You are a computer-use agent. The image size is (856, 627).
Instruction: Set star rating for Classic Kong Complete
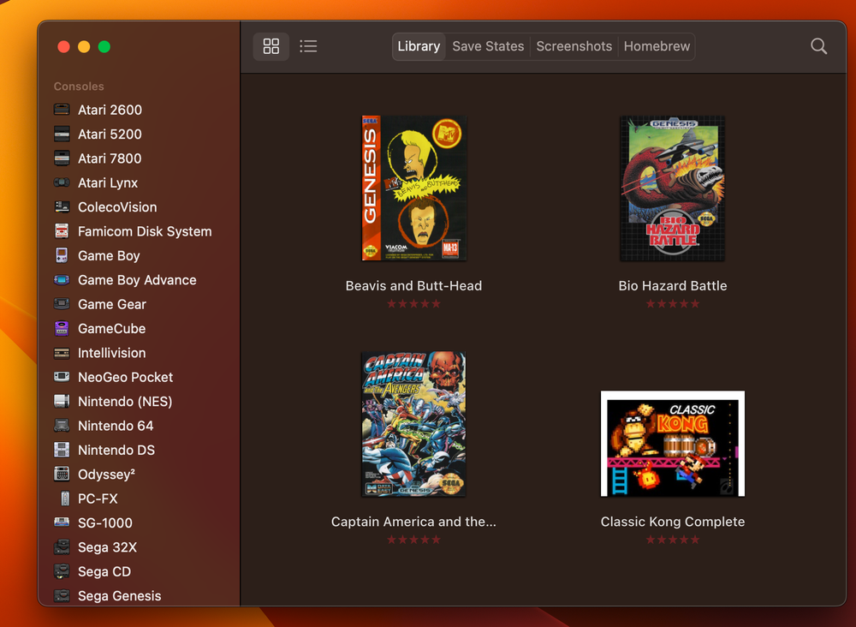pyautogui.click(x=673, y=540)
